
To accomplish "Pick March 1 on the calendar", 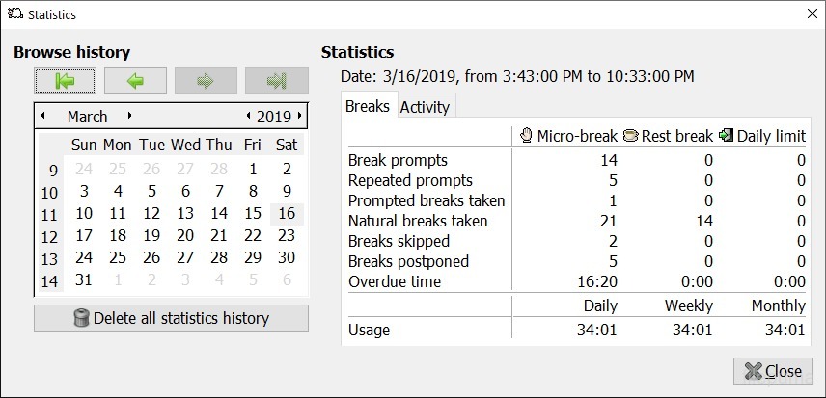I will click(253, 170).
